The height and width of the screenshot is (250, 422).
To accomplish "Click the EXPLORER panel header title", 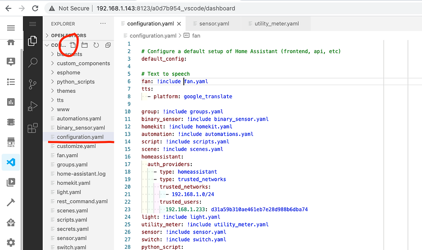I will click(x=63, y=24).
